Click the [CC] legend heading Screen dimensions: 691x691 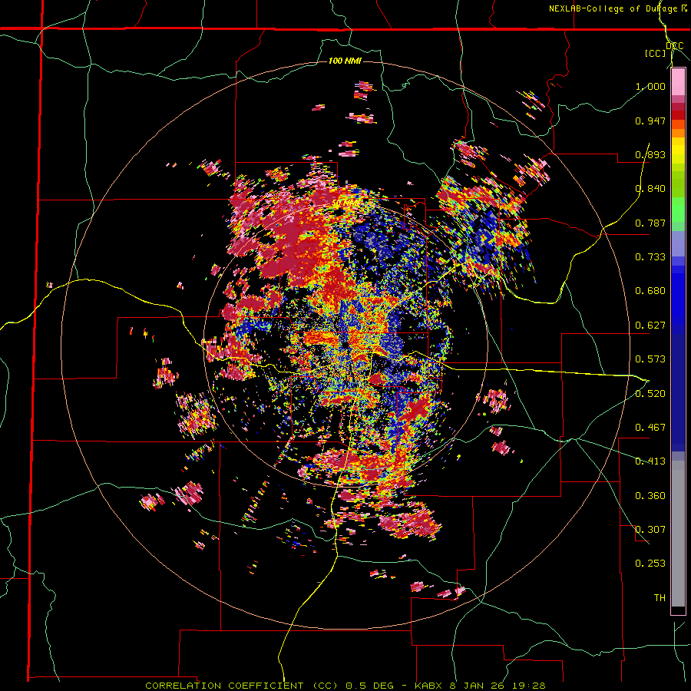tap(655, 54)
